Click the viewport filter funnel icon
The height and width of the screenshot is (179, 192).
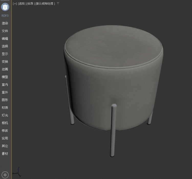pyautogui.click(x=58, y=4)
